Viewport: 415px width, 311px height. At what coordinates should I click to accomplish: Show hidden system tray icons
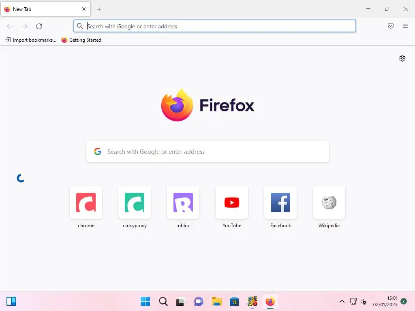tap(342, 301)
